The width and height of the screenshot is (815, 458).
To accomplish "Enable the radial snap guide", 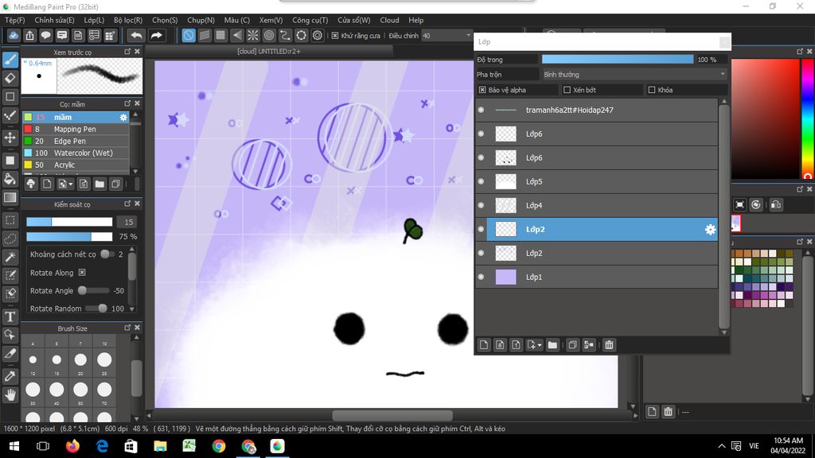I will pos(253,35).
